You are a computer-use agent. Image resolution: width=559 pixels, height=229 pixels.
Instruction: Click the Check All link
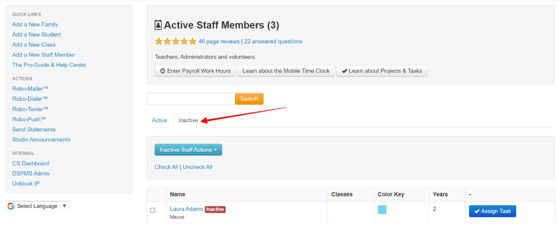click(166, 167)
